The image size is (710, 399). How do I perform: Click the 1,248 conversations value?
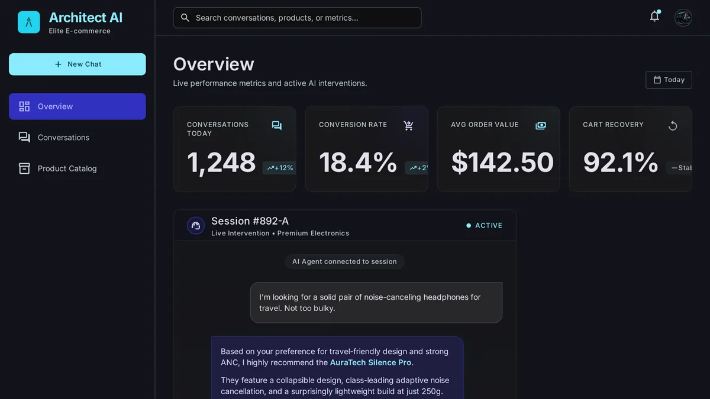coord(221,163)
